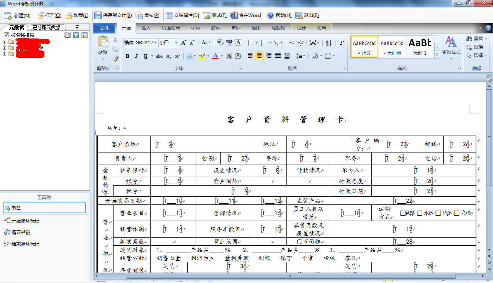Screen dimensions: 493x283
Task: Click the Phonetic Guide (wén) icon
Action: pos(229,43)
